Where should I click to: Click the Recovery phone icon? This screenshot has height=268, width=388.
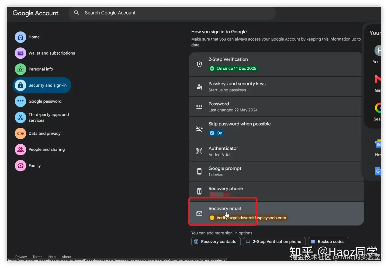click(199, 191)
